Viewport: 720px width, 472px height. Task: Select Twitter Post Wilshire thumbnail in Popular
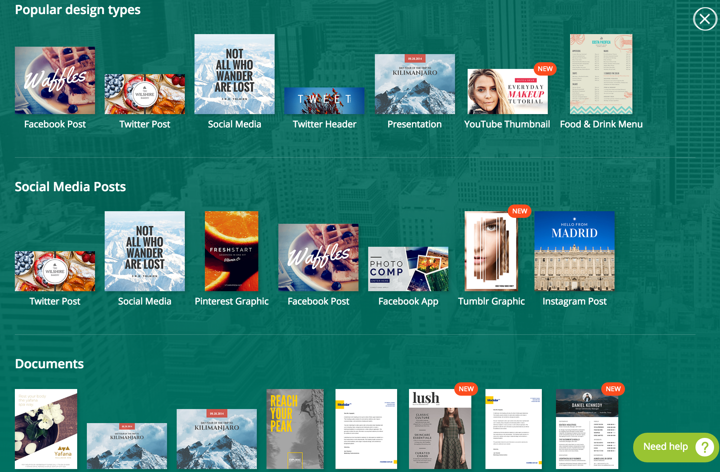click(145, 94)
